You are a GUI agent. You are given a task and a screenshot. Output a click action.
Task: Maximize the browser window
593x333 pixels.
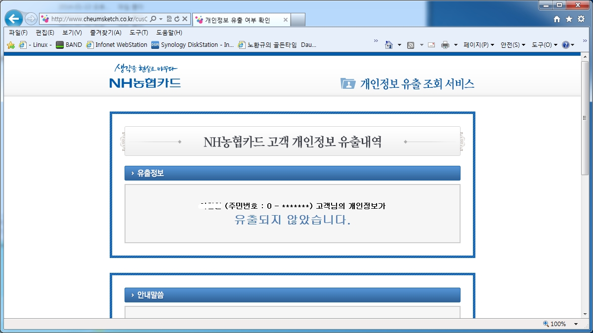559,5
